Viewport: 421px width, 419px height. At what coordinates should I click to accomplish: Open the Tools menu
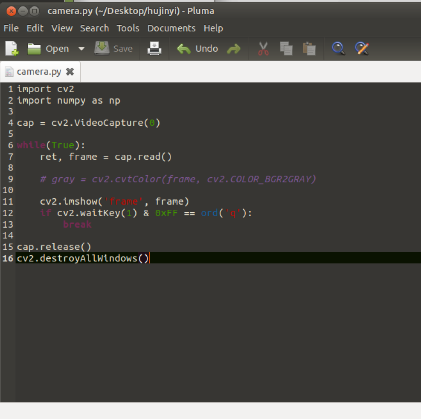point(128,28)
